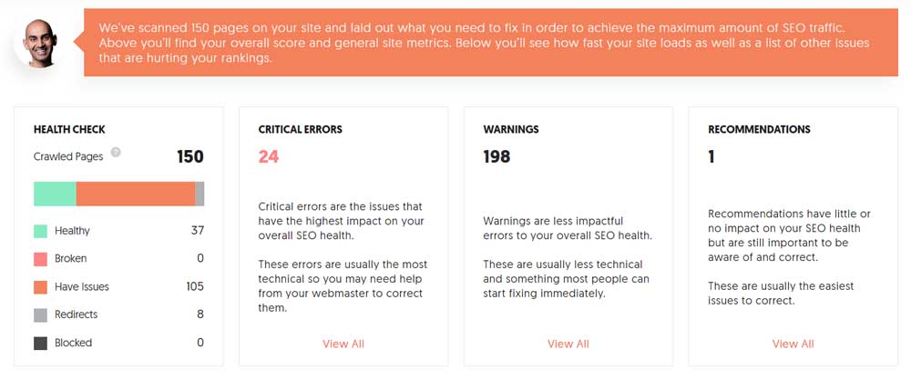Click the orange segment of health bar

pyautogui.click(x=136, y=194)
